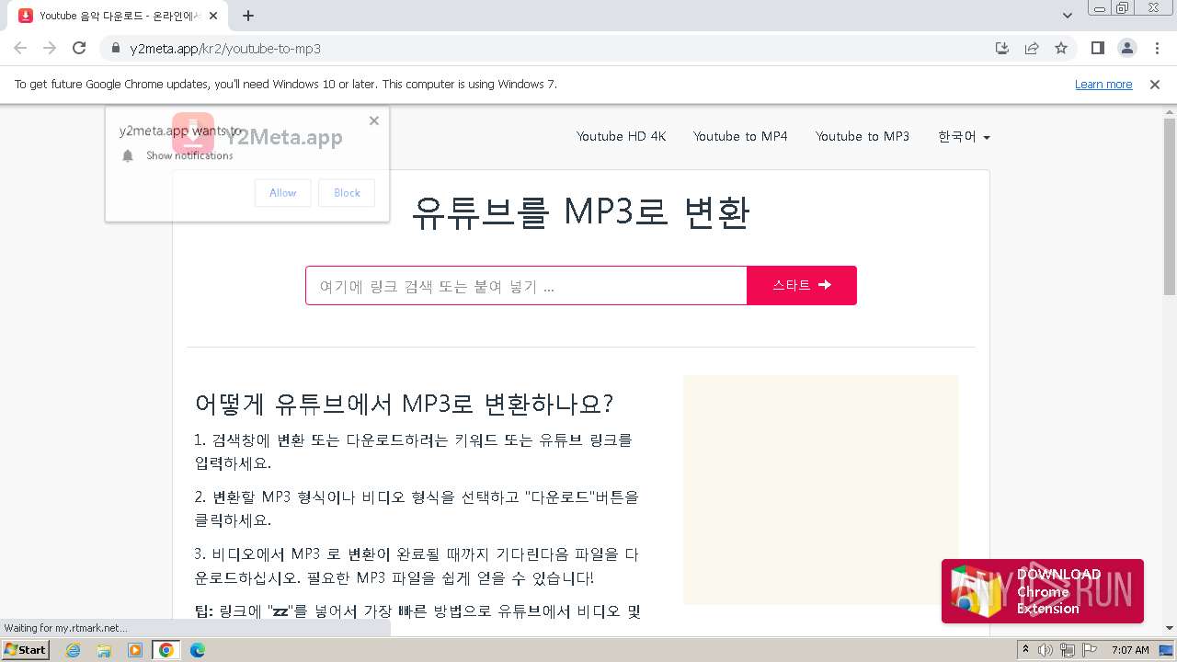Click the link search input field
The width and height of the screenshot is (1177, 662).
pos(526,286)
